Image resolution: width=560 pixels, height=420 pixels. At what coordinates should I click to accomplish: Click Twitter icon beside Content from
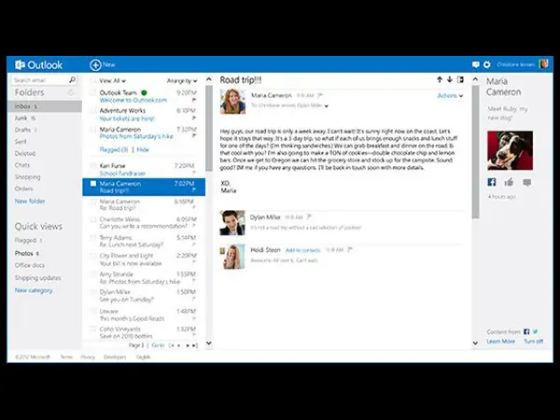pos(535,331)
